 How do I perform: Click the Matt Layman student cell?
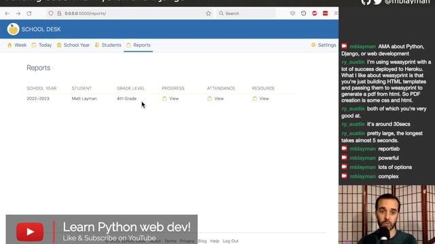(x=84, y=98)
